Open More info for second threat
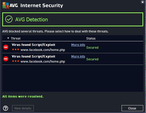 pos(78,56)
